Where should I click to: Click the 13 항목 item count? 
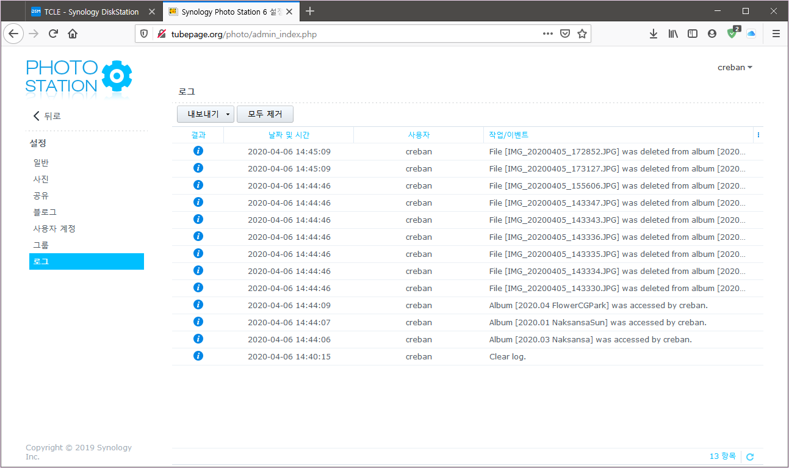point(722,456)
